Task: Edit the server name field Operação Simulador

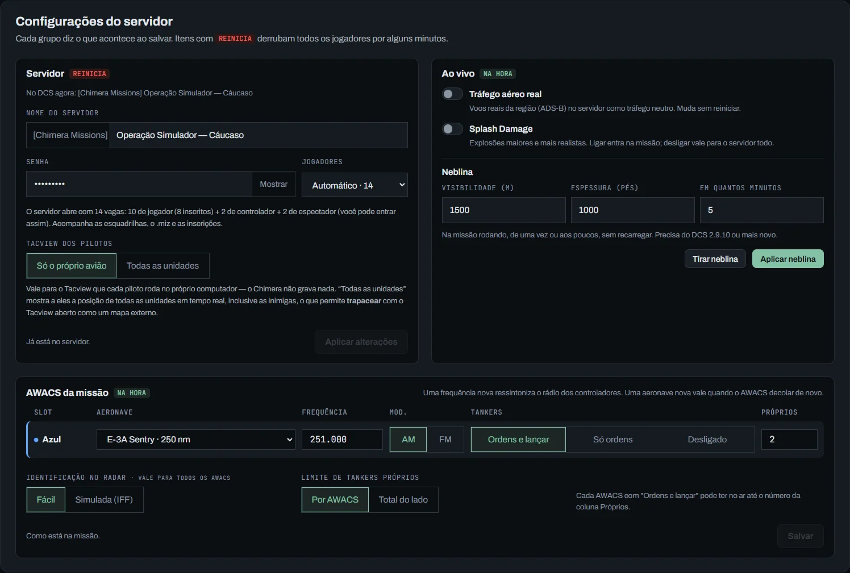Action: 259,135
